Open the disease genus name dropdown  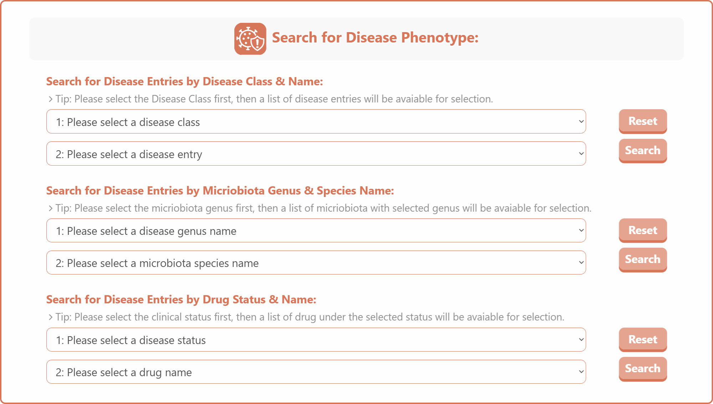click(316, 231)
